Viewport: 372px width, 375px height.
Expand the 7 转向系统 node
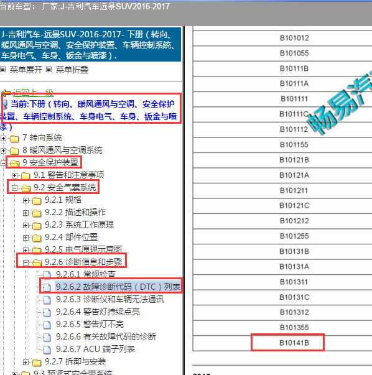pos(3,138)
